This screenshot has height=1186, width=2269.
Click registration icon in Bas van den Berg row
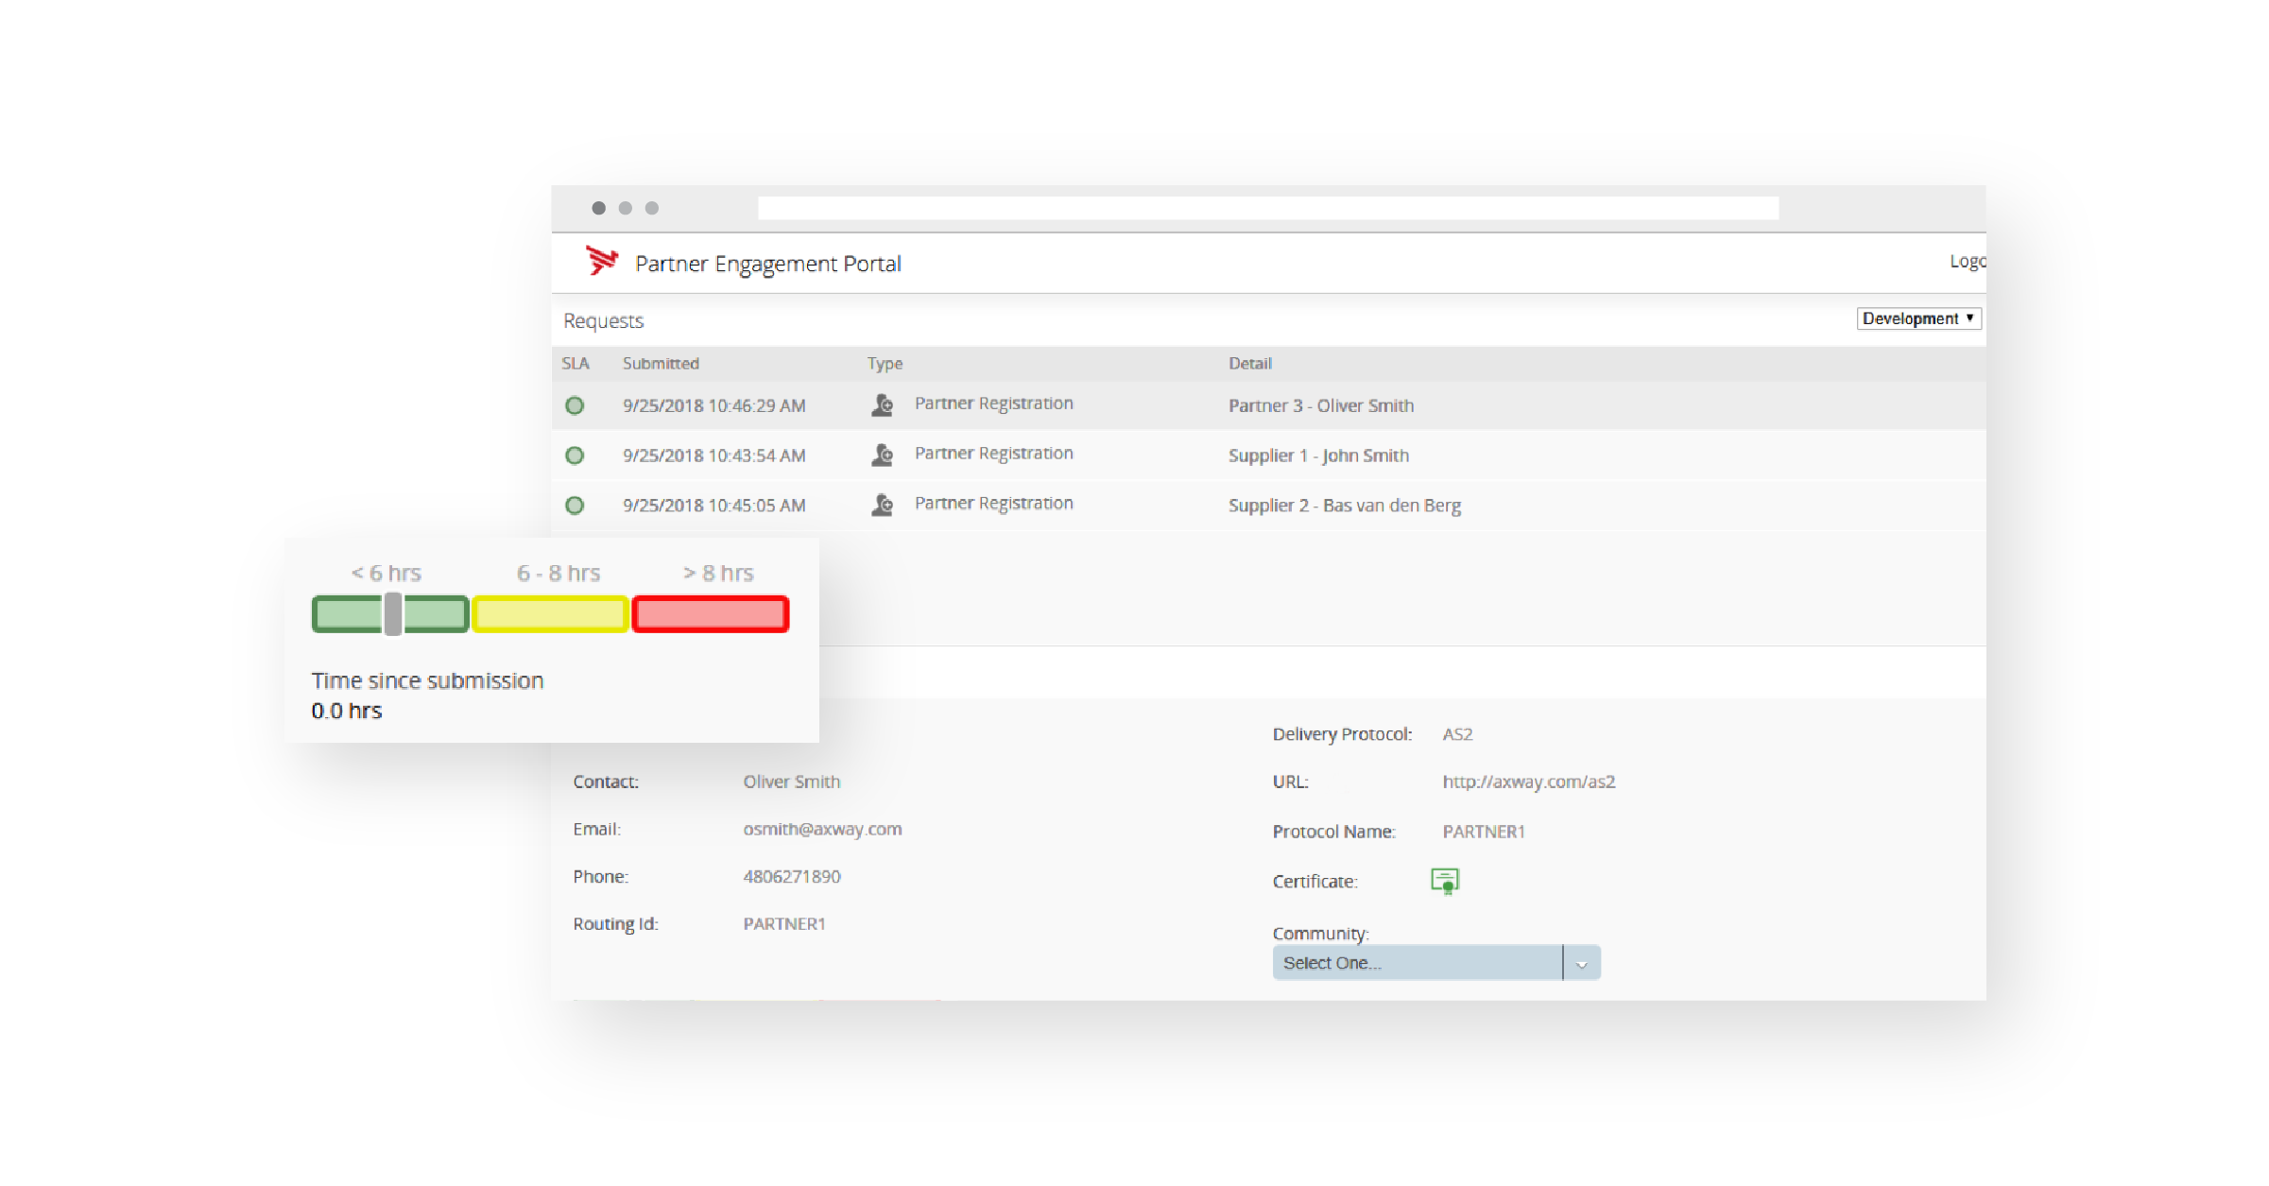882,505
